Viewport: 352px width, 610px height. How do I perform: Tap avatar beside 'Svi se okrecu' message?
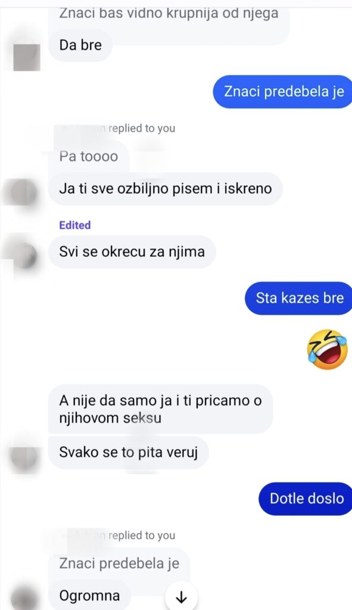point(24,256)
